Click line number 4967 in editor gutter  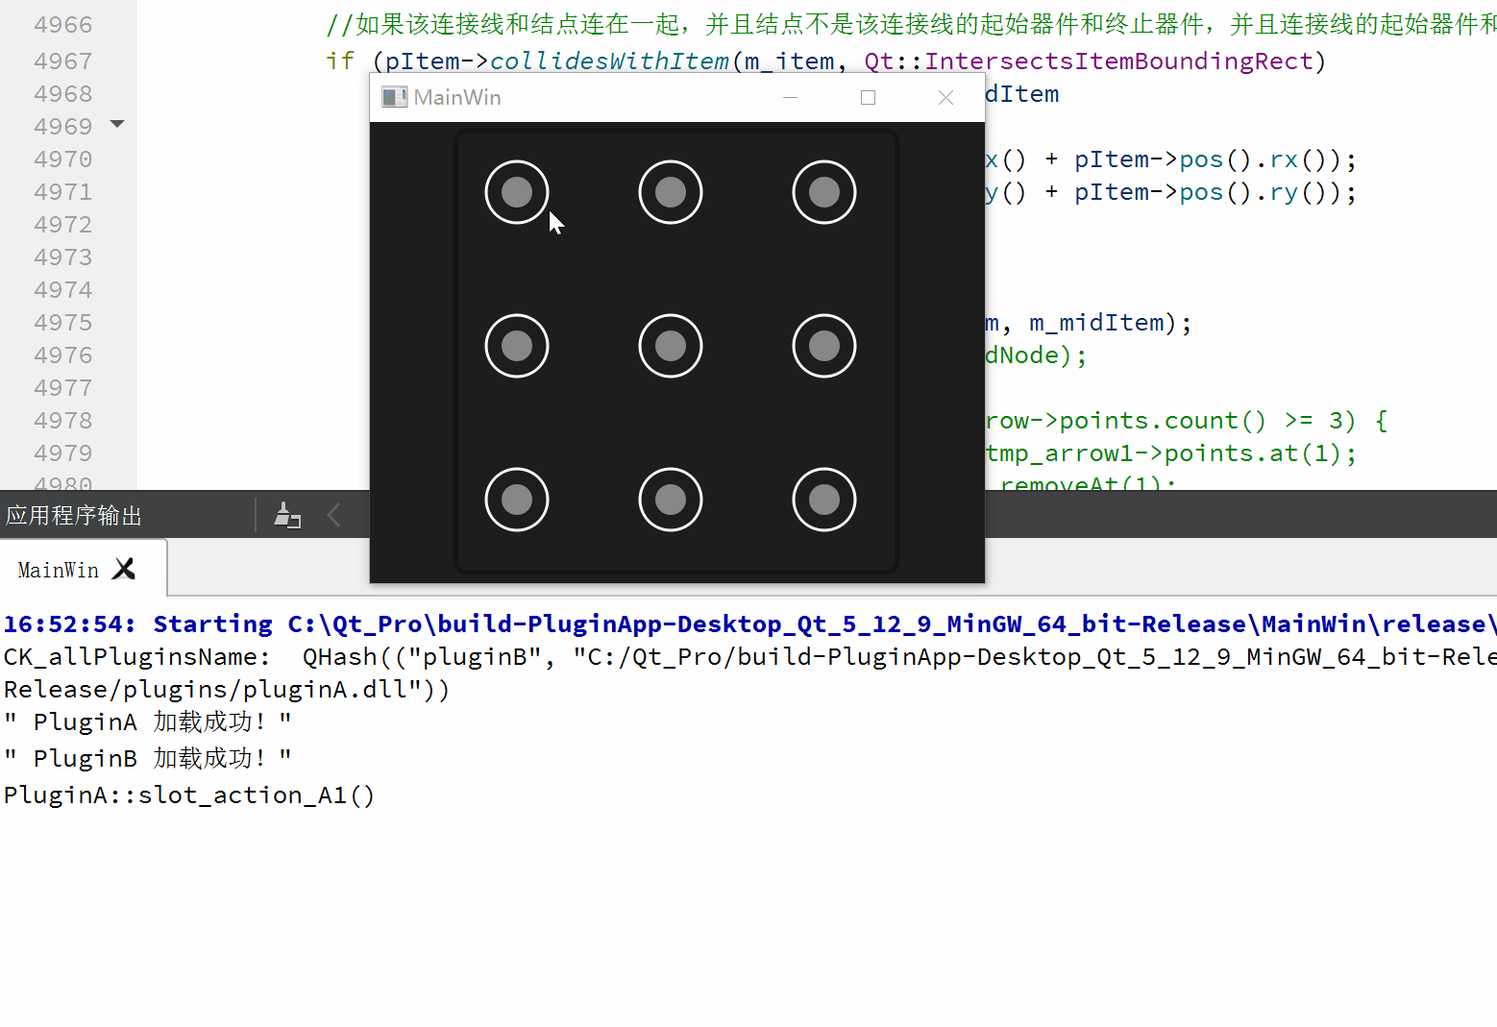tap(63, 61)
